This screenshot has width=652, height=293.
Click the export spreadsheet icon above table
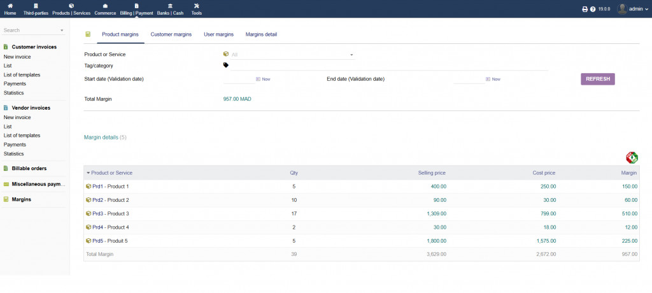point(632,157)
